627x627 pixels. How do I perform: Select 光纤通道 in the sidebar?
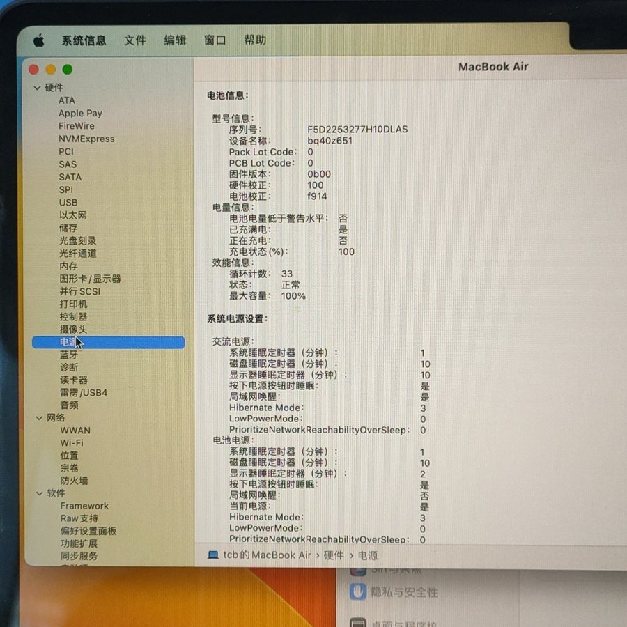point(78,254)
